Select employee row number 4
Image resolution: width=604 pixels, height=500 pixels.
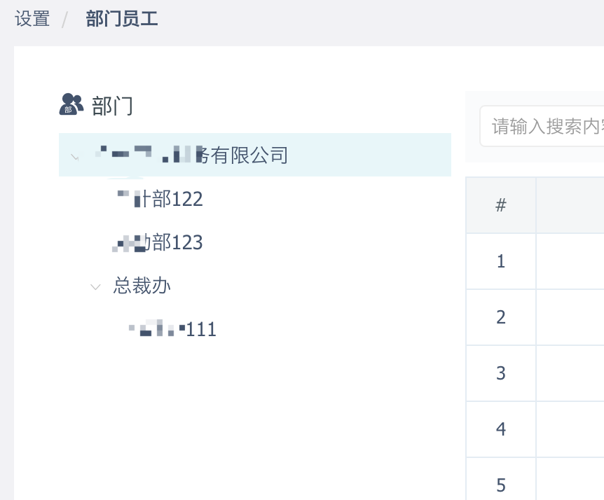point(500,429)
